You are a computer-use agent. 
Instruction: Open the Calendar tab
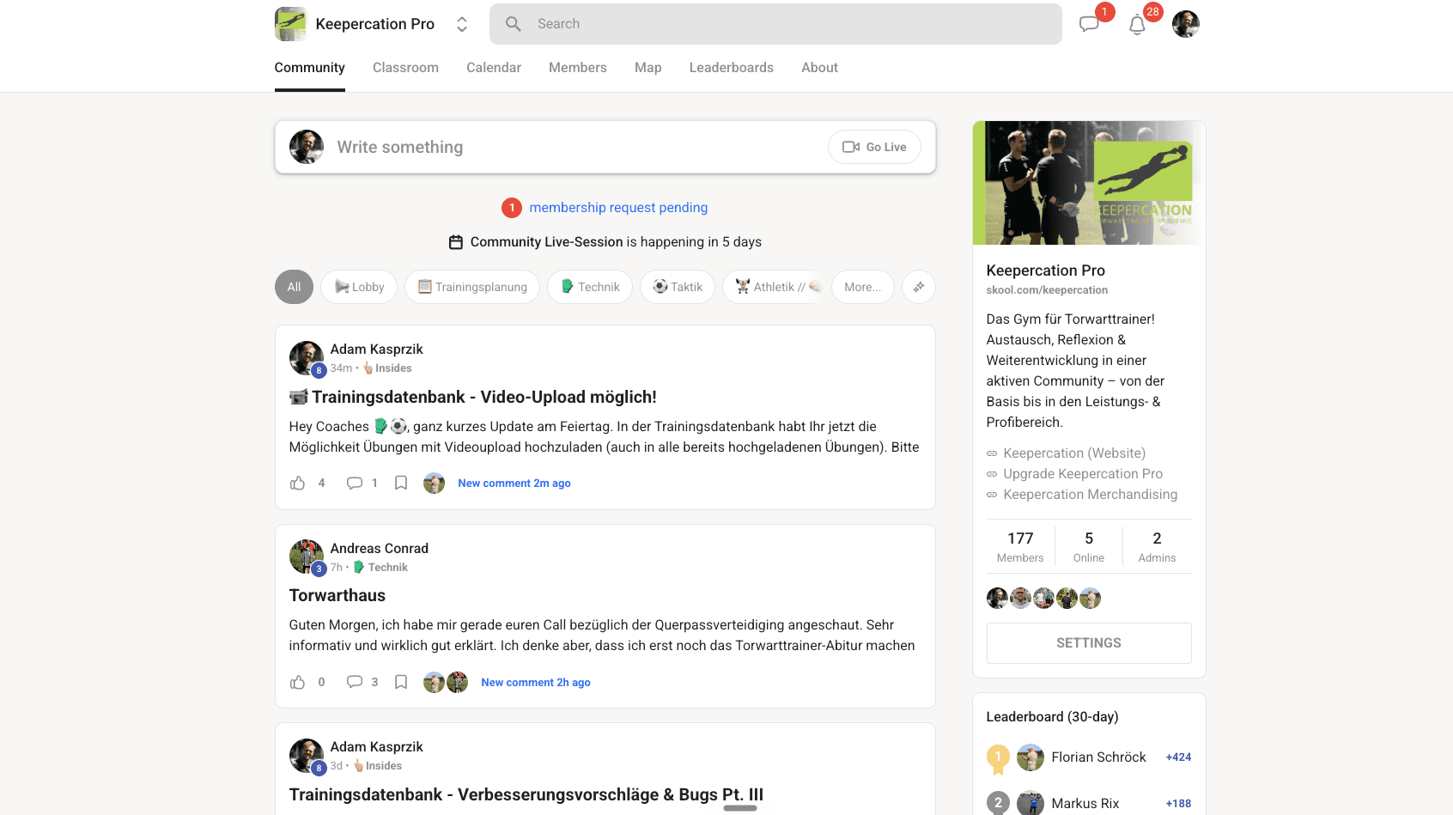(x=494, y=68)
